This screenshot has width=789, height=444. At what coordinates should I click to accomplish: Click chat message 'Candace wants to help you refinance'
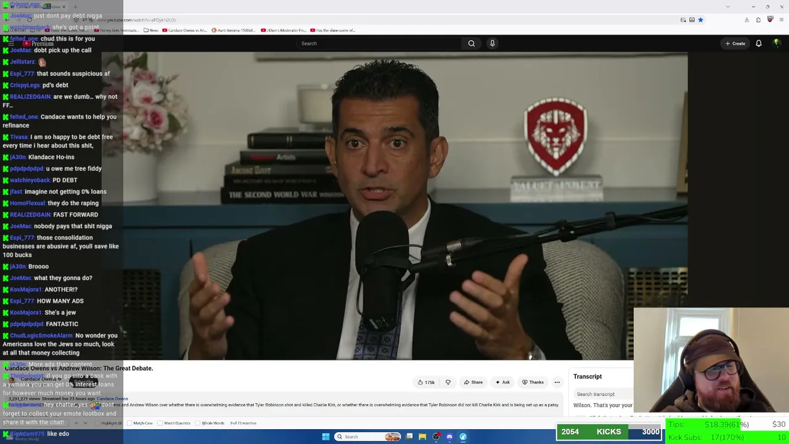tap(59, 121)
